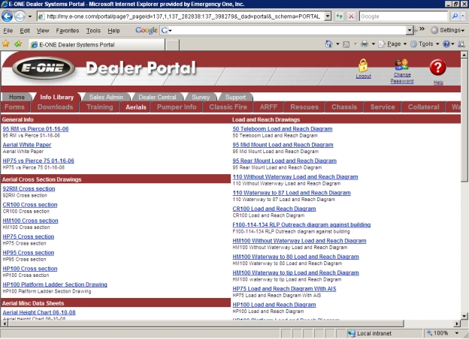Click the vertical scrollbar down arrow
This screenshot has width=469, height=340.
pos(464,316)
